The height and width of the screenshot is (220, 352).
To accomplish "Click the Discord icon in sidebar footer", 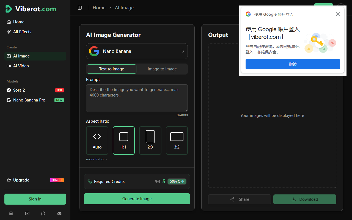I will [59, 213].
